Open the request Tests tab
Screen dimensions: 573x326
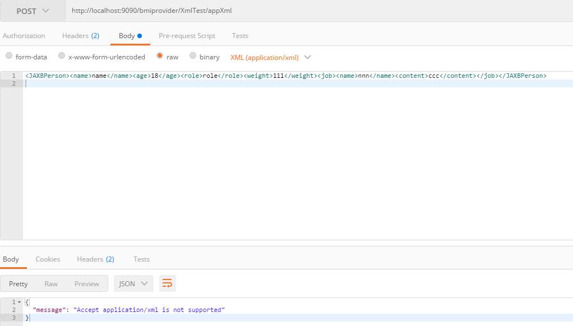tap(240, 36)
